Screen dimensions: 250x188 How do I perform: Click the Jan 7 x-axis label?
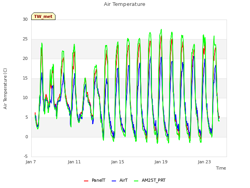[31, 162]
